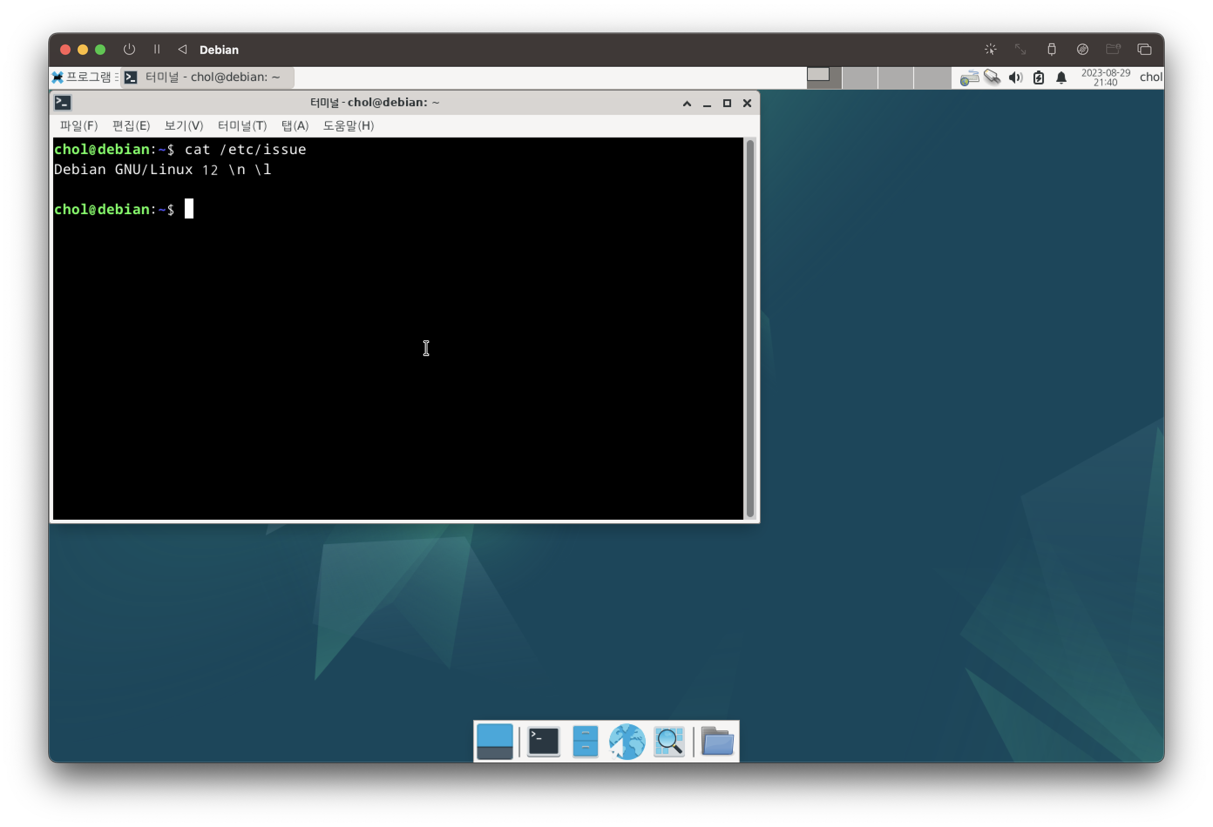Viewport: 1213px width, 827px height.
Task: Open the 보기(V) menu
Action: click(x=183, y=126)
